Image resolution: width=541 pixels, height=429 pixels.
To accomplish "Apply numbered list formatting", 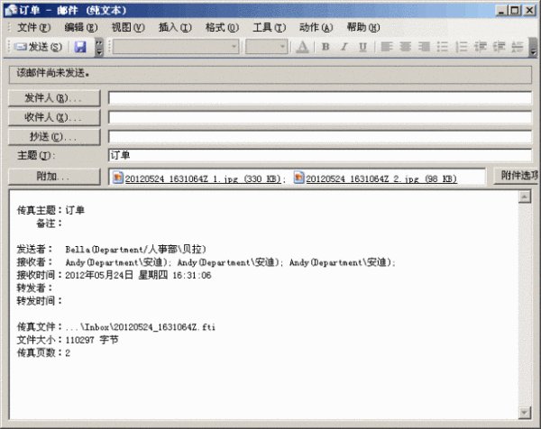I will (x=462, y=47).
